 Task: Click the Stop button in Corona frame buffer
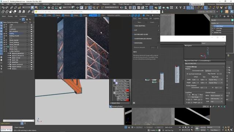[x=147, y=15]
